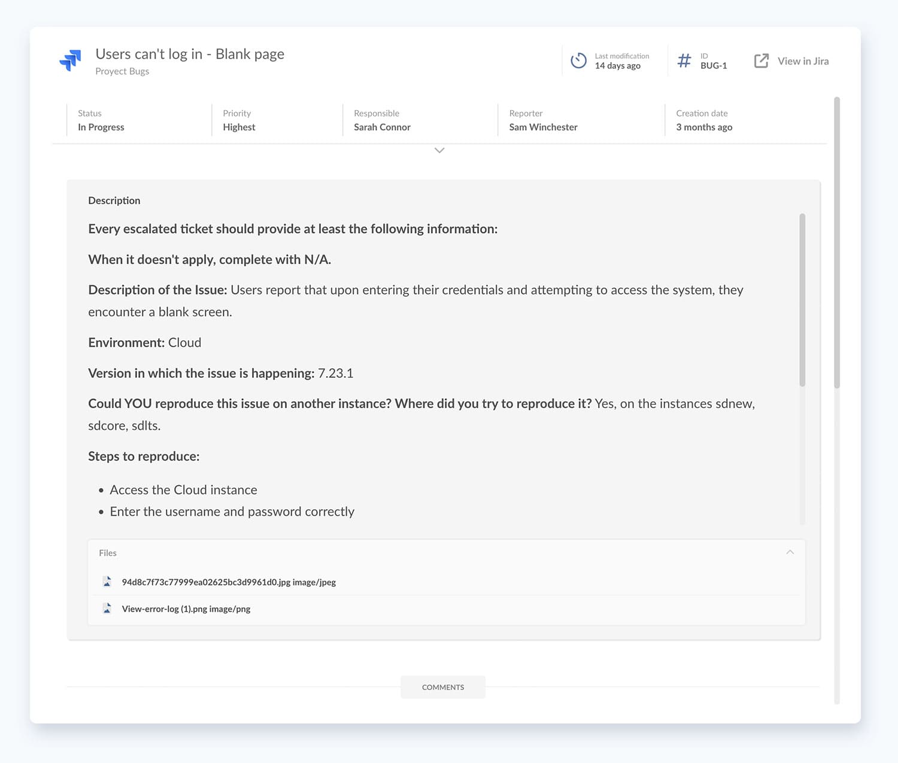Image resolution: width=898 pixels, height=763 pixels.
Task: Select the ID value BUG-1
Action: pos(714,65)
